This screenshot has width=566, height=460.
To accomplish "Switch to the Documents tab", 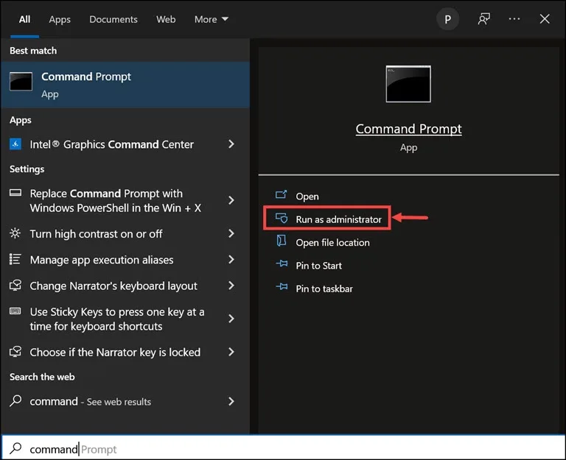I will pyautogui.click(x=113, y=19).
